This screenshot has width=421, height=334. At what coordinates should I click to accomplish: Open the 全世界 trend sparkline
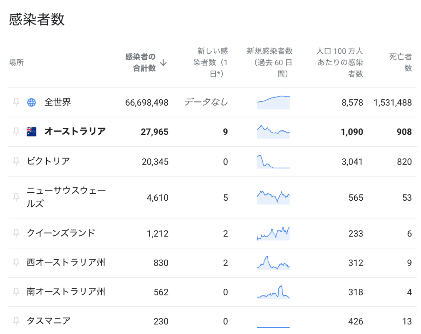tap(273, 102)
